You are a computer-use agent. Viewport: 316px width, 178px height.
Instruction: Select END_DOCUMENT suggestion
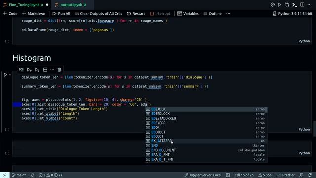206,150
